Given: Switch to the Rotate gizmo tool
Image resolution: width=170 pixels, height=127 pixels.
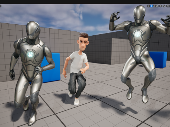Looking at the screenshot, I should point(154,6).
